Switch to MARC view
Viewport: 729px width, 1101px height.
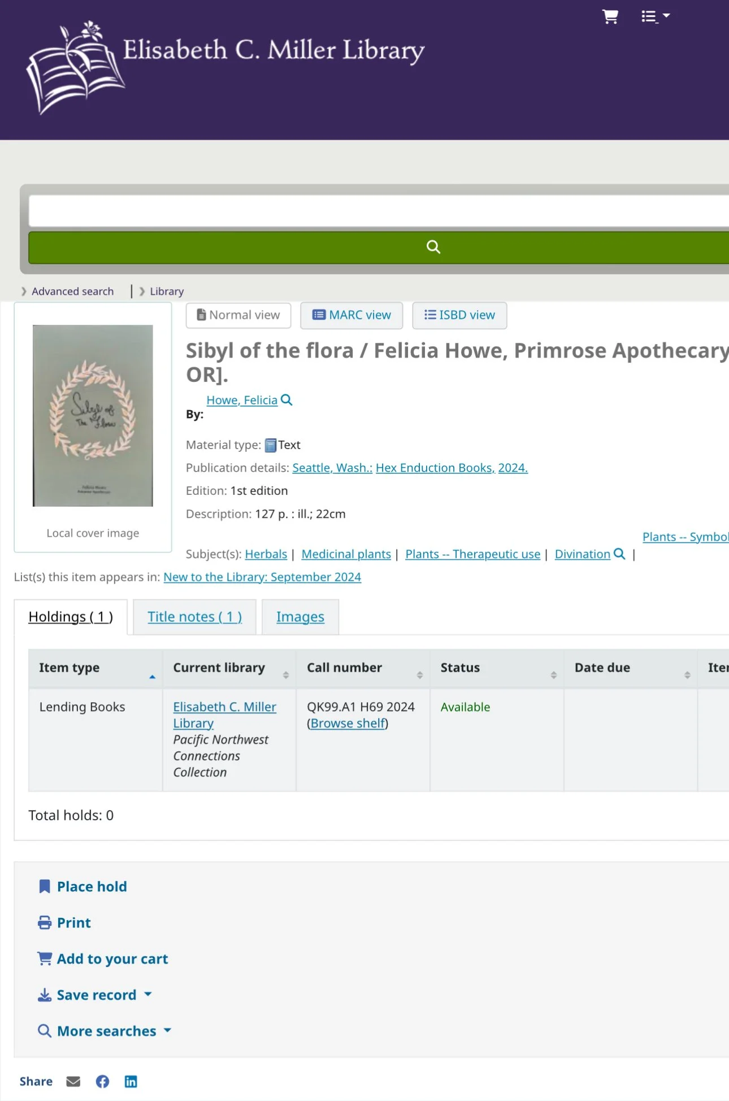[352, 315]
